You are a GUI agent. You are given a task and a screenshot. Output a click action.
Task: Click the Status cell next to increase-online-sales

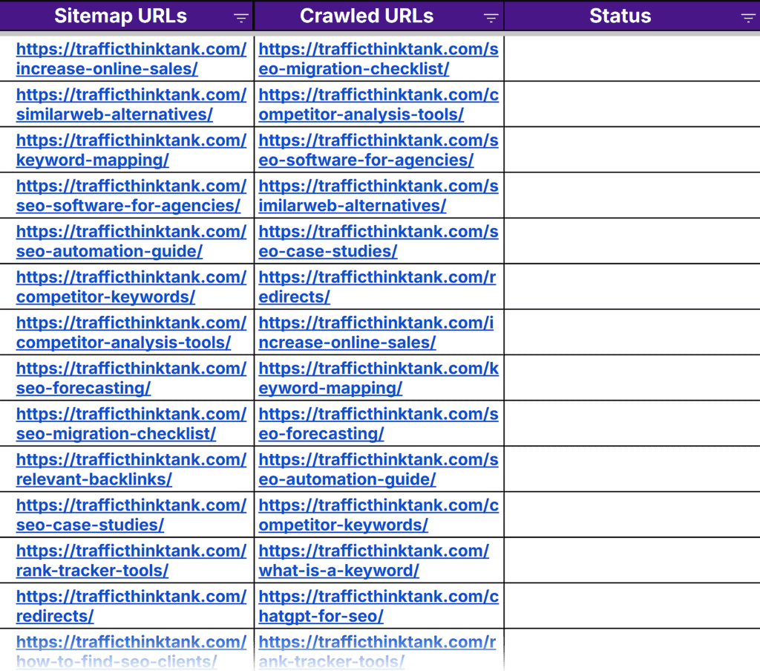click(x=632, y=58)
